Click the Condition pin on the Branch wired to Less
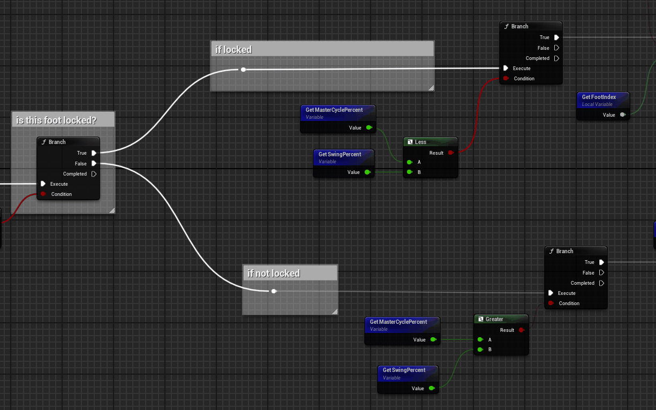Screen dimensions: 656x410 pyautogui.click(x=506, y=78)
